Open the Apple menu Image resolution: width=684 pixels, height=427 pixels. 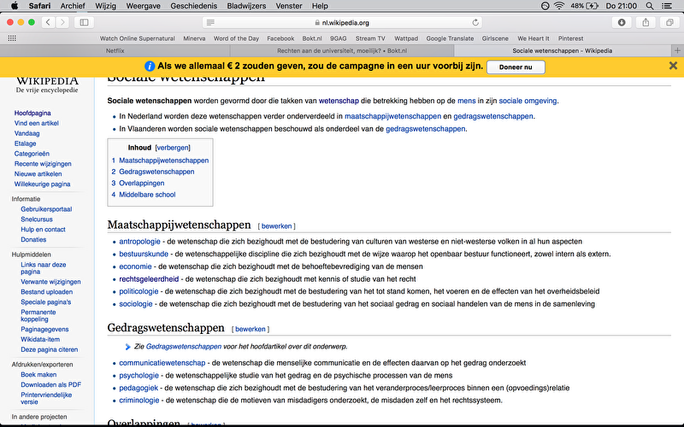click(15, 6)
